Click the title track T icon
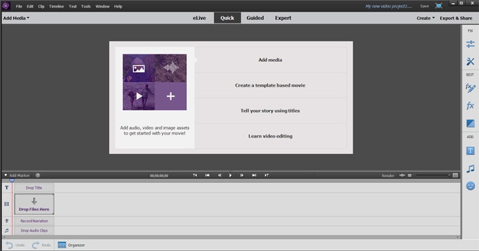Viewport: 479px width, 251px height. pyautogui.click(x=7, y=188)
